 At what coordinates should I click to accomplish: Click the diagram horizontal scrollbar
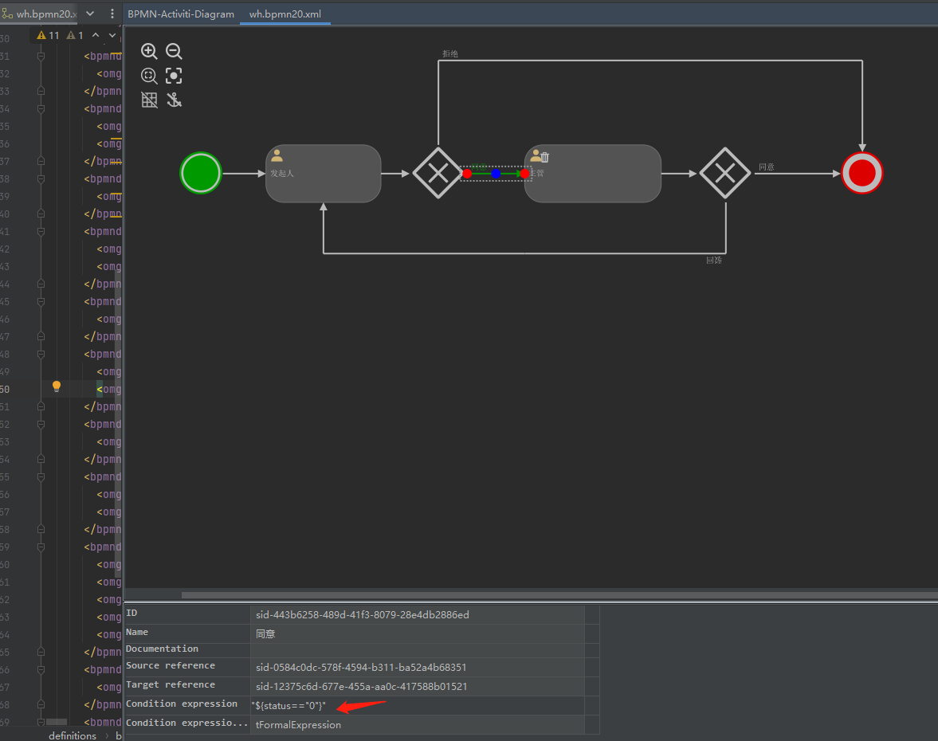pyautogui.click(x=558, y=595)
